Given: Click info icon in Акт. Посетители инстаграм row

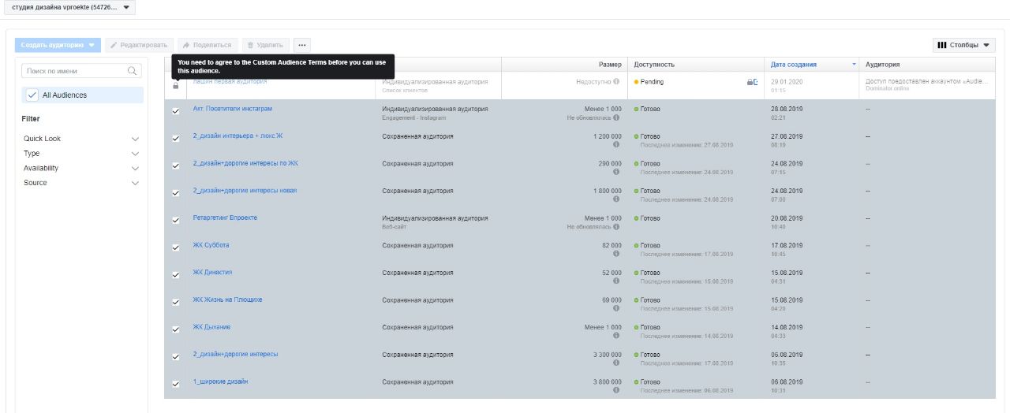Looking at the screenshot, I should [616, 117].
